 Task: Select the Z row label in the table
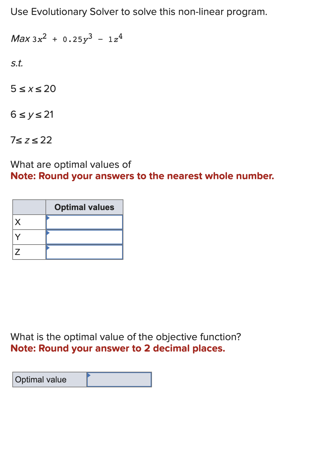[18, 252]
